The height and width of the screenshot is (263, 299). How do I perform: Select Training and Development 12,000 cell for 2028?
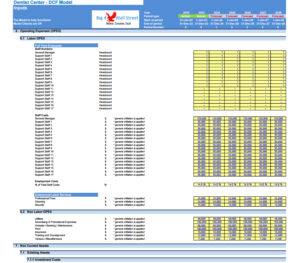[x=278, y=236]
